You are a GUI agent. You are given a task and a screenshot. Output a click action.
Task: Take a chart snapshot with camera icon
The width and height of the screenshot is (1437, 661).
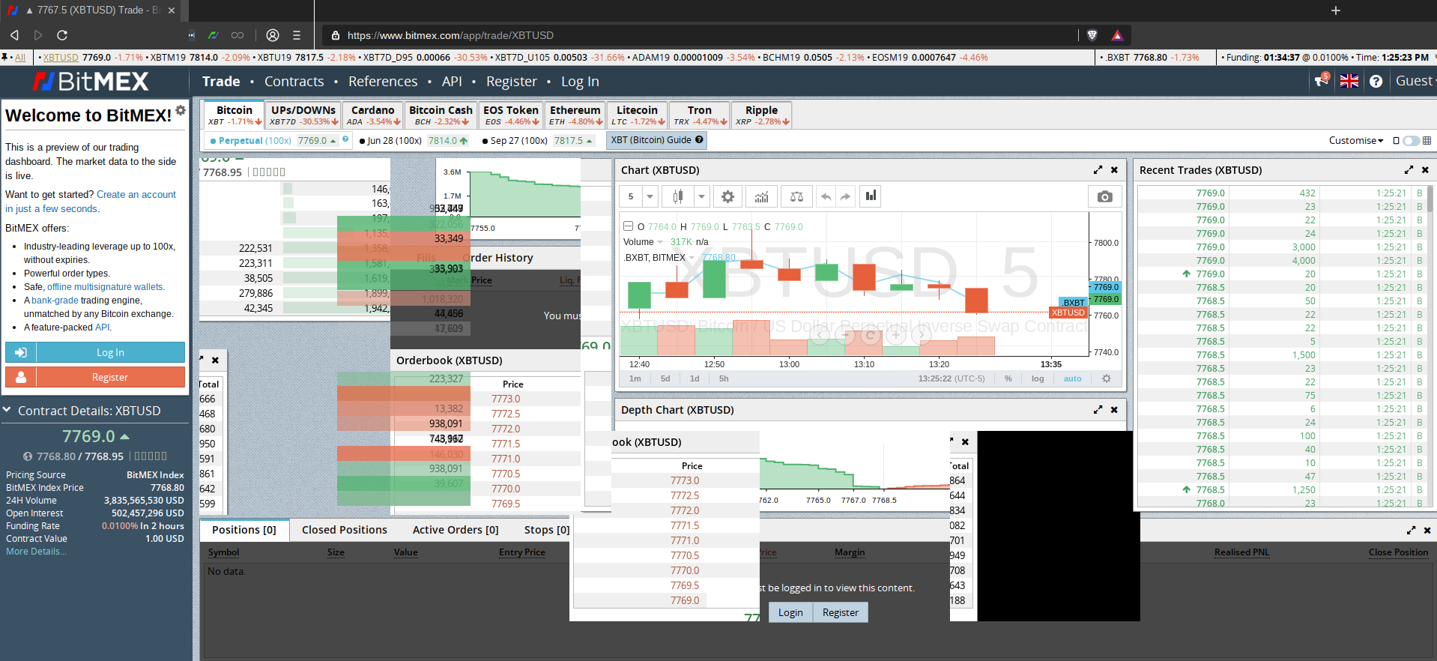(x=1104, y=197)
